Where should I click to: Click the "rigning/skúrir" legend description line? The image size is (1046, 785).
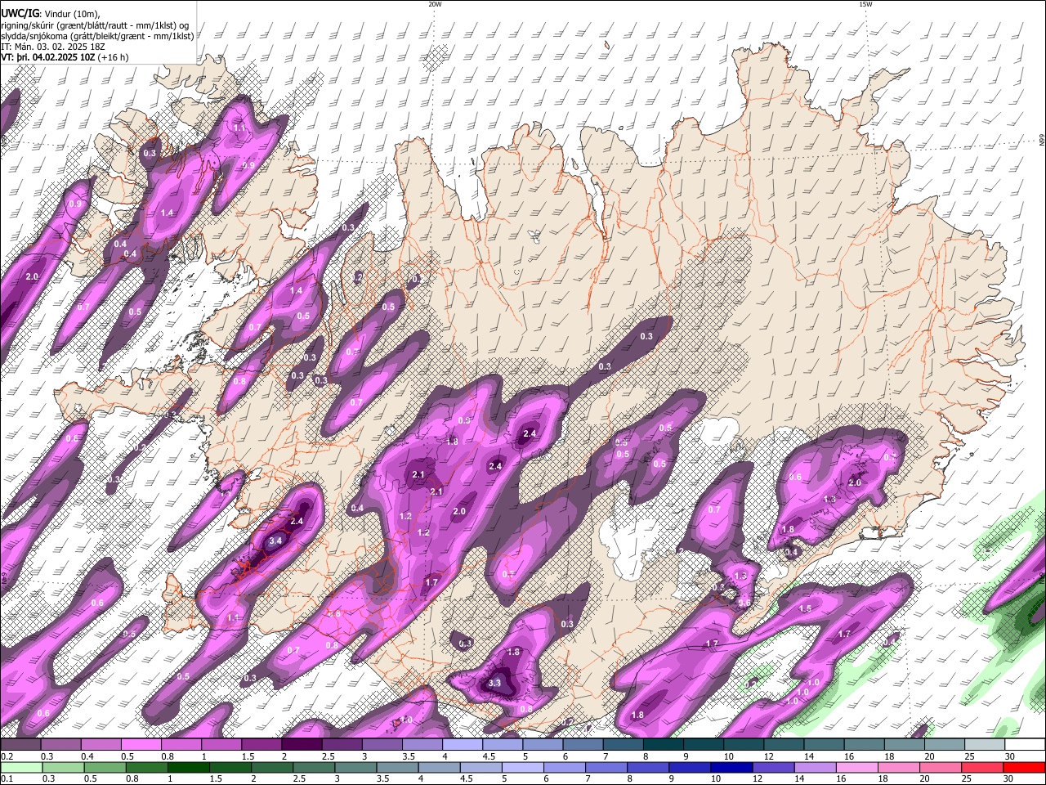point(95,25)
